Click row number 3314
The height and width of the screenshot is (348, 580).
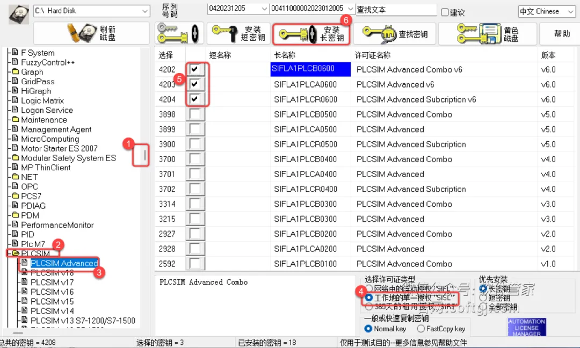[x=167, y=204]
